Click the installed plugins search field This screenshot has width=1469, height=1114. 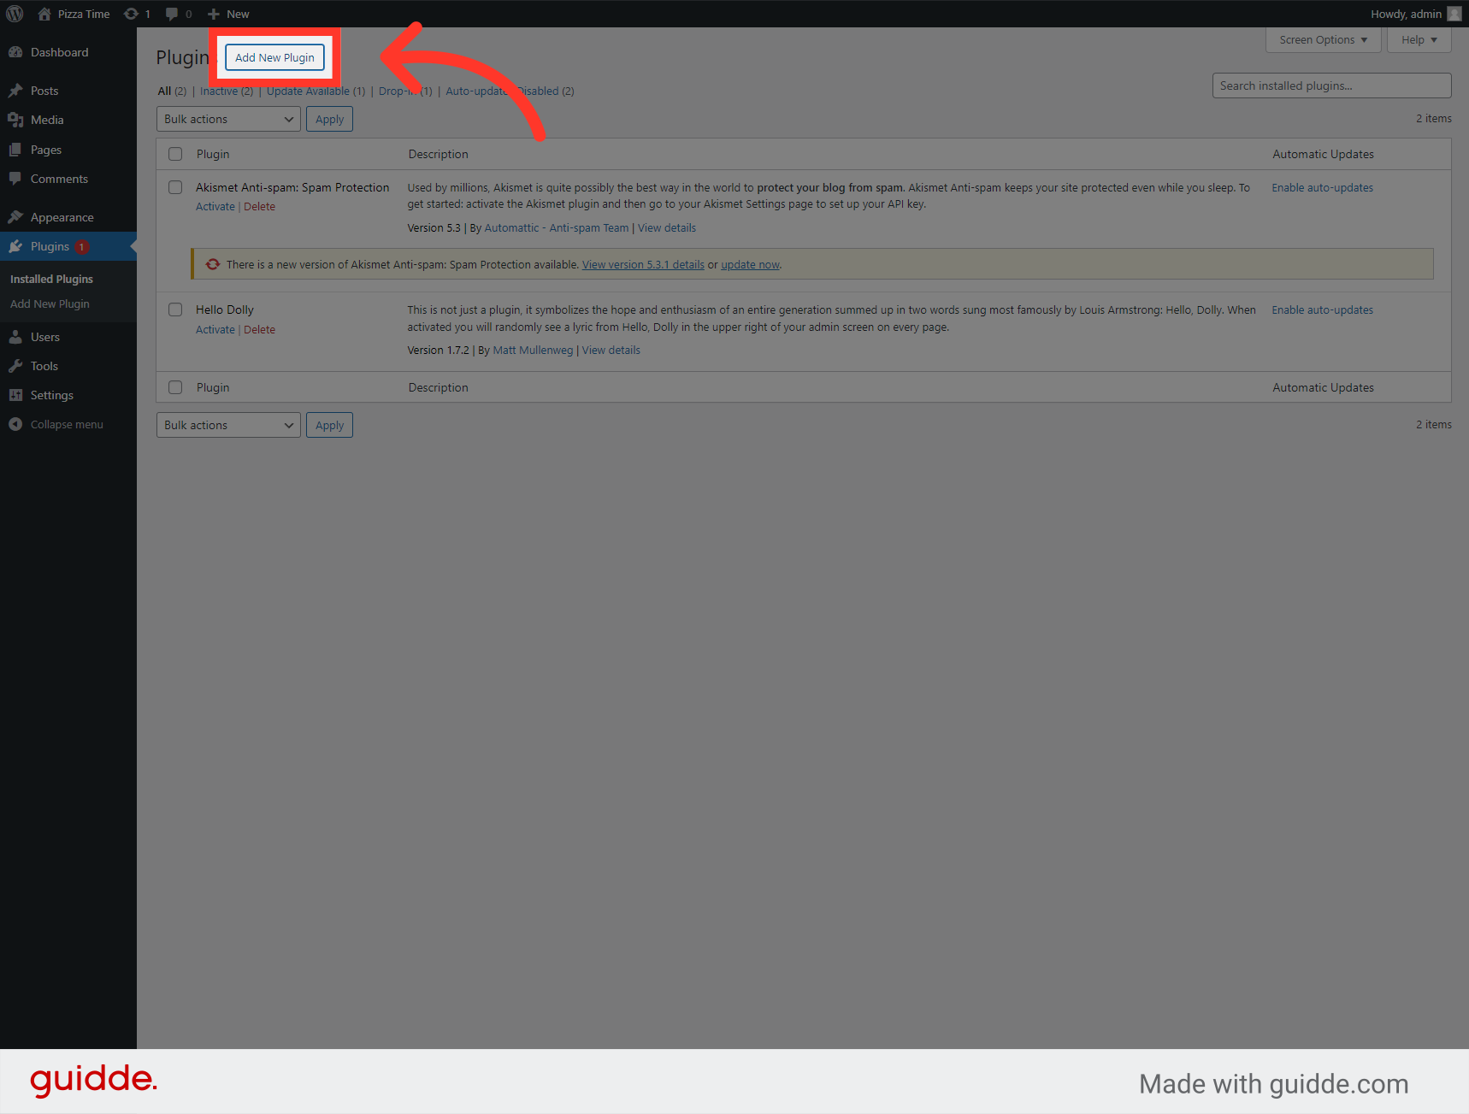tap(1330, 85)
